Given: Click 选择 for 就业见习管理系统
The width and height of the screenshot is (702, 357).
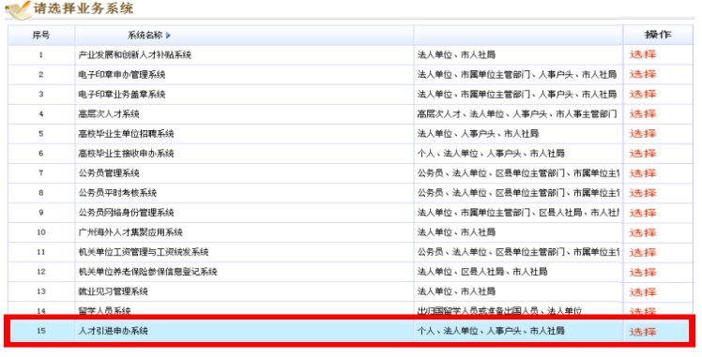Looking at the screenshot, I should pyautogui.click(x=643, y=291).
